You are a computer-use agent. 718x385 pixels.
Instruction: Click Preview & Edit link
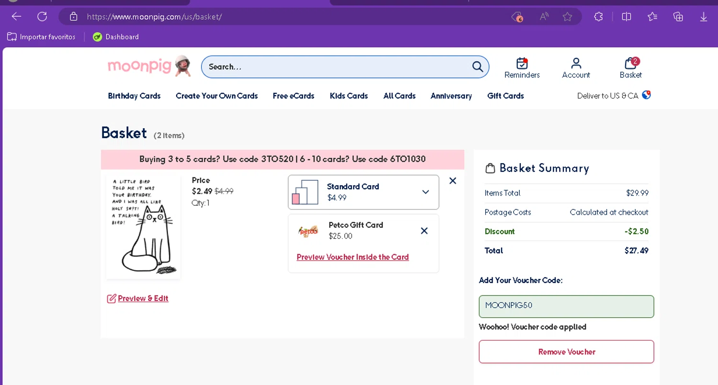click(x=138, y=298)
